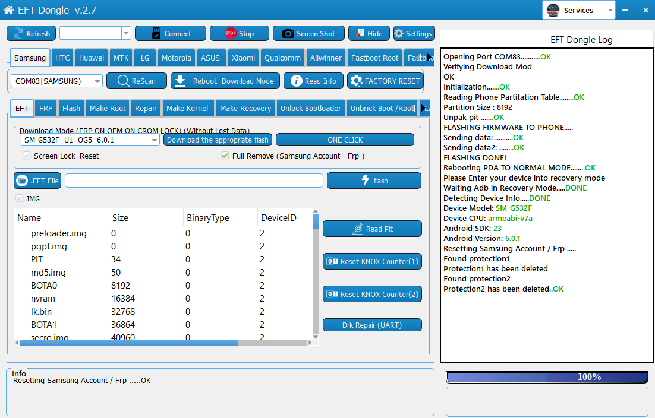Select the Xiaomi vendor tab
The image size is (655, 418).
pyautogui.click(x=243, y=58)
